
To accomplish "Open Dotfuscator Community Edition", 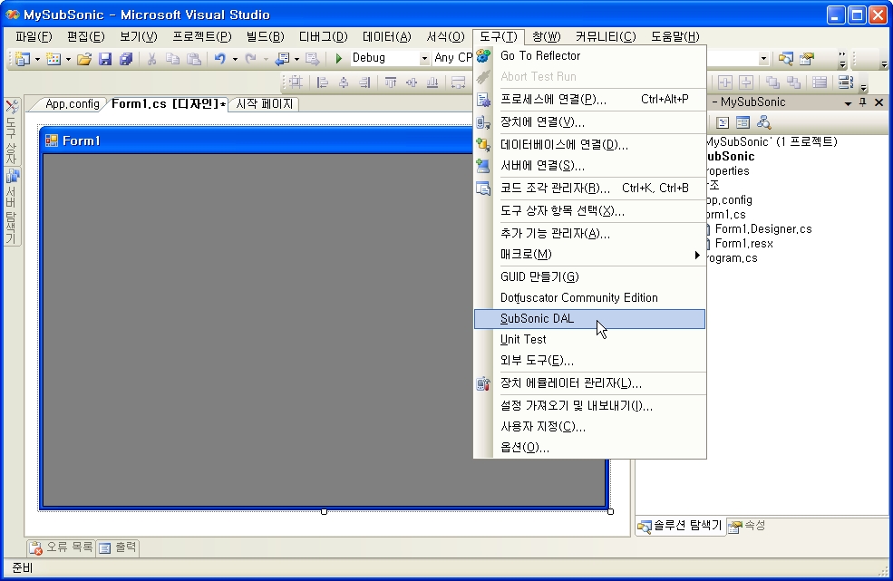I will pos(589,298).
